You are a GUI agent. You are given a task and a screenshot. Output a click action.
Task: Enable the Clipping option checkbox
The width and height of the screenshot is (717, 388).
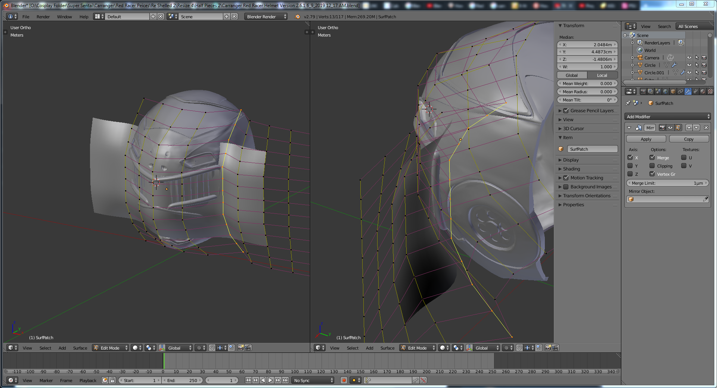[x=652, y=166]
